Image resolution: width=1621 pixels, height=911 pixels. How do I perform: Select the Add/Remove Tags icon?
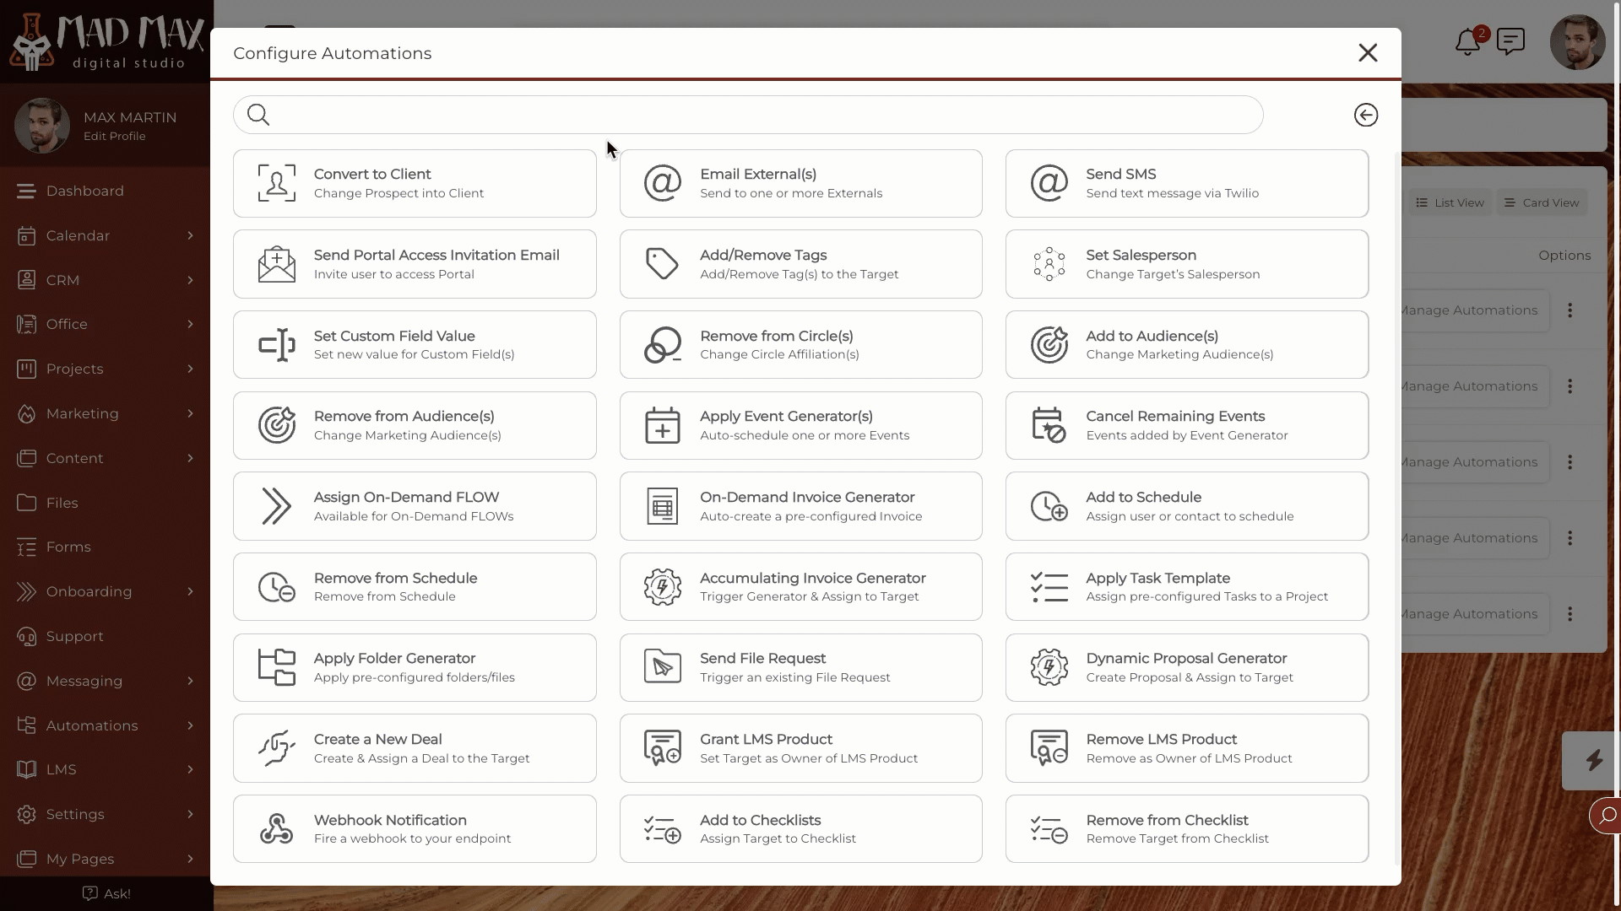pos(663,264)
